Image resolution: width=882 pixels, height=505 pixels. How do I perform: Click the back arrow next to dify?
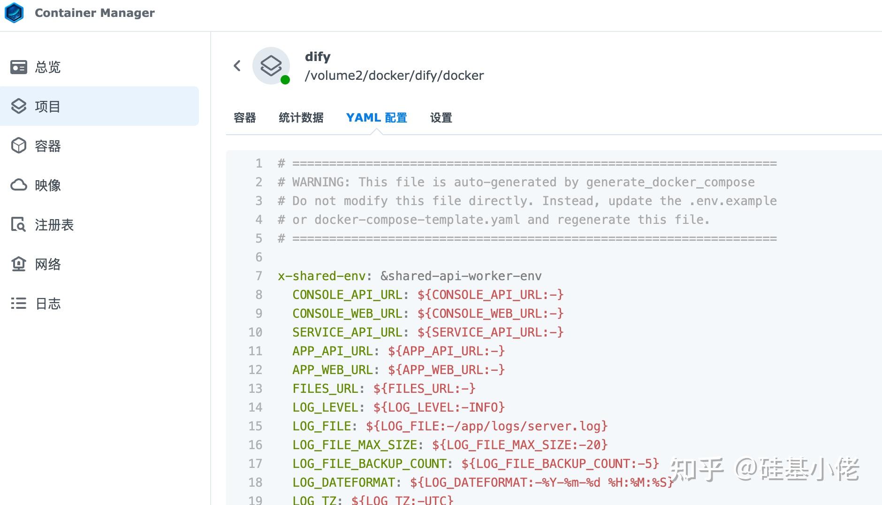point(237,66)
